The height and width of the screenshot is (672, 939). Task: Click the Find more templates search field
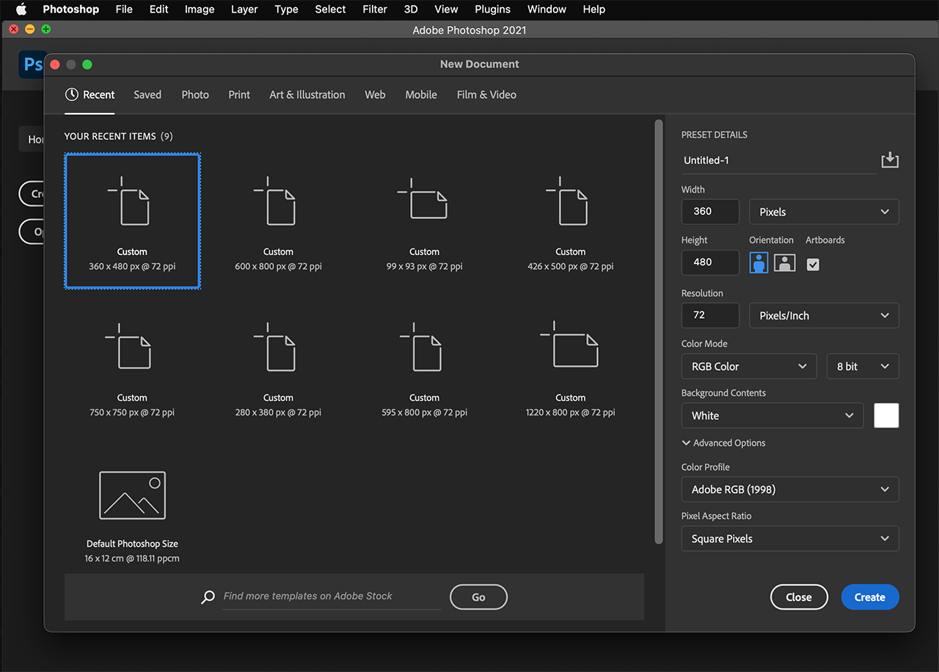click(332, 597)
